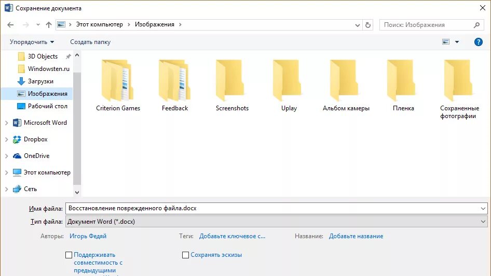Expand the address bar history dropdown
491x276 pixels.
point(357,25)
